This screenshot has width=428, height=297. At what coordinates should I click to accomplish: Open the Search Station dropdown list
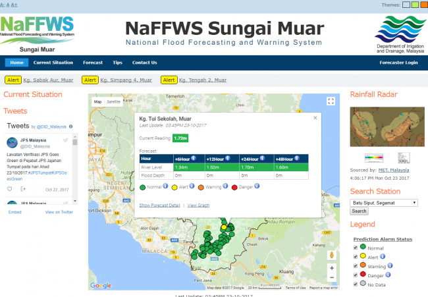[x=384, y=203]
